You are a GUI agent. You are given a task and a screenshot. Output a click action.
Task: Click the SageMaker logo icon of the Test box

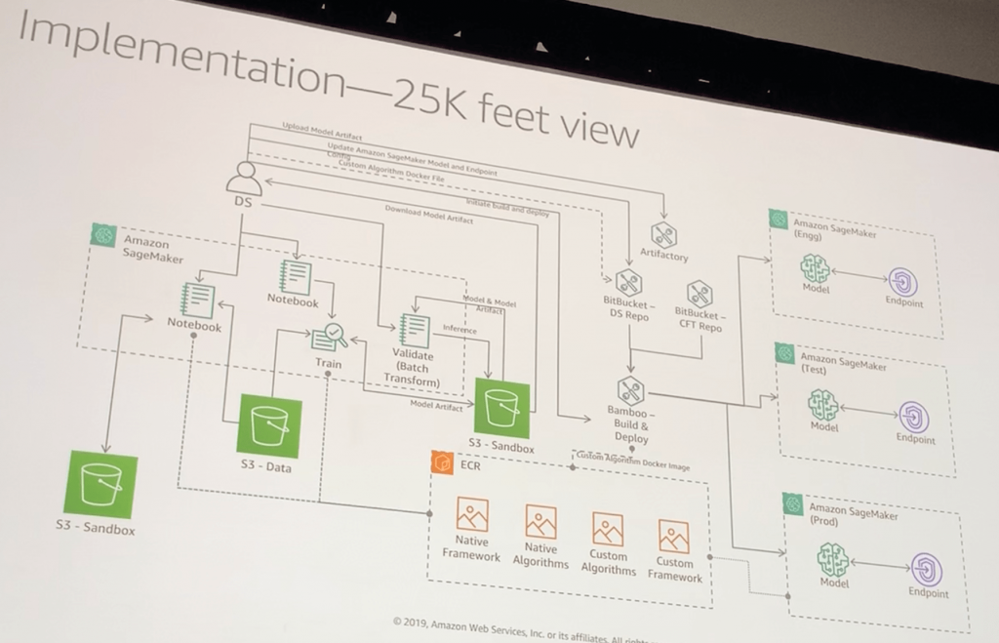click(x=785, y=353)
